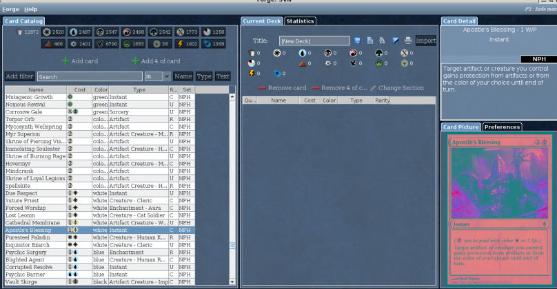Click the pencil Change Section icon
Viewport: 557px width, 289px height.
point(373,88)
